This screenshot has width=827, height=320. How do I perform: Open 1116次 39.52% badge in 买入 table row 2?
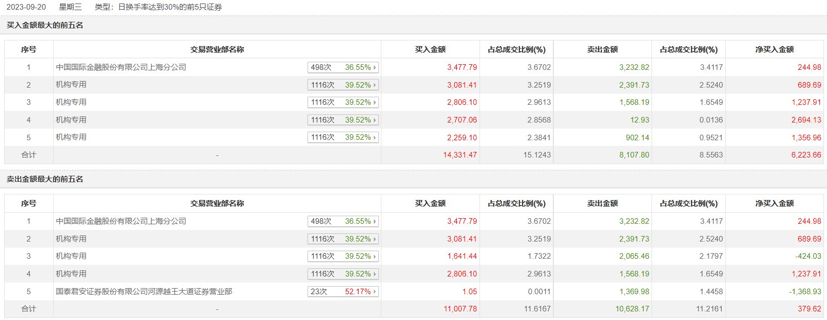click(343, 85)
